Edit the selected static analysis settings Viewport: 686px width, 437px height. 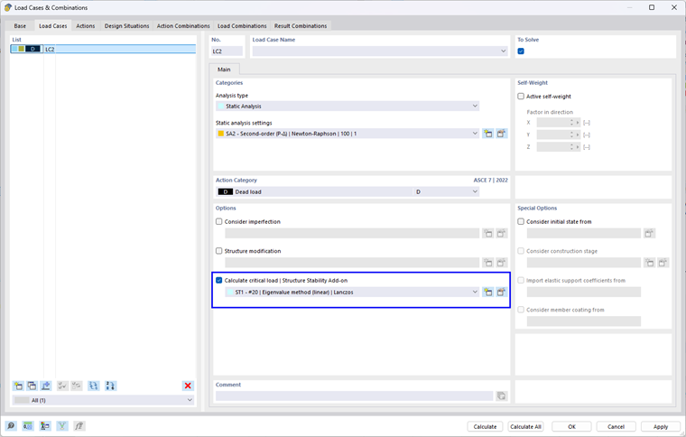pos(501,134)
